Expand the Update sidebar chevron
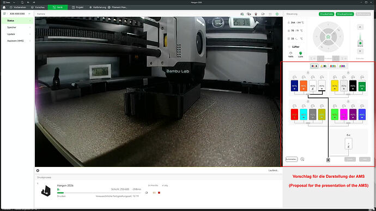 pos(30,34)
